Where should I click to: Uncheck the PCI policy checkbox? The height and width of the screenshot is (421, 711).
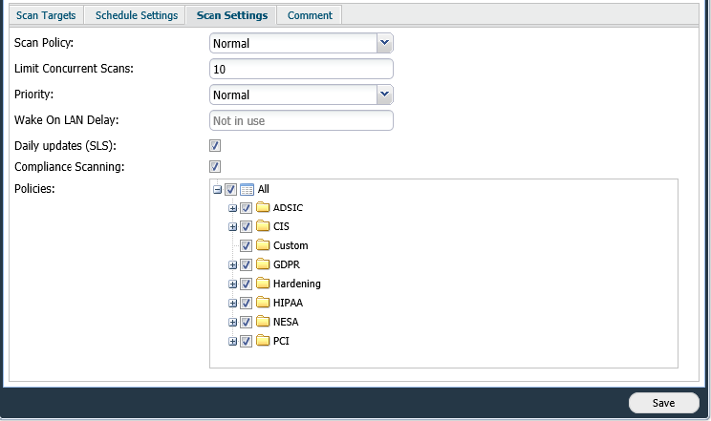coord(246,342)
